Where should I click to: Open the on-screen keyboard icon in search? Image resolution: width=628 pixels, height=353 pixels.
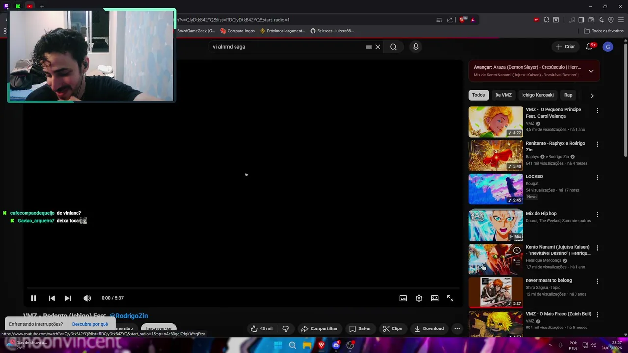click(368, 47)
